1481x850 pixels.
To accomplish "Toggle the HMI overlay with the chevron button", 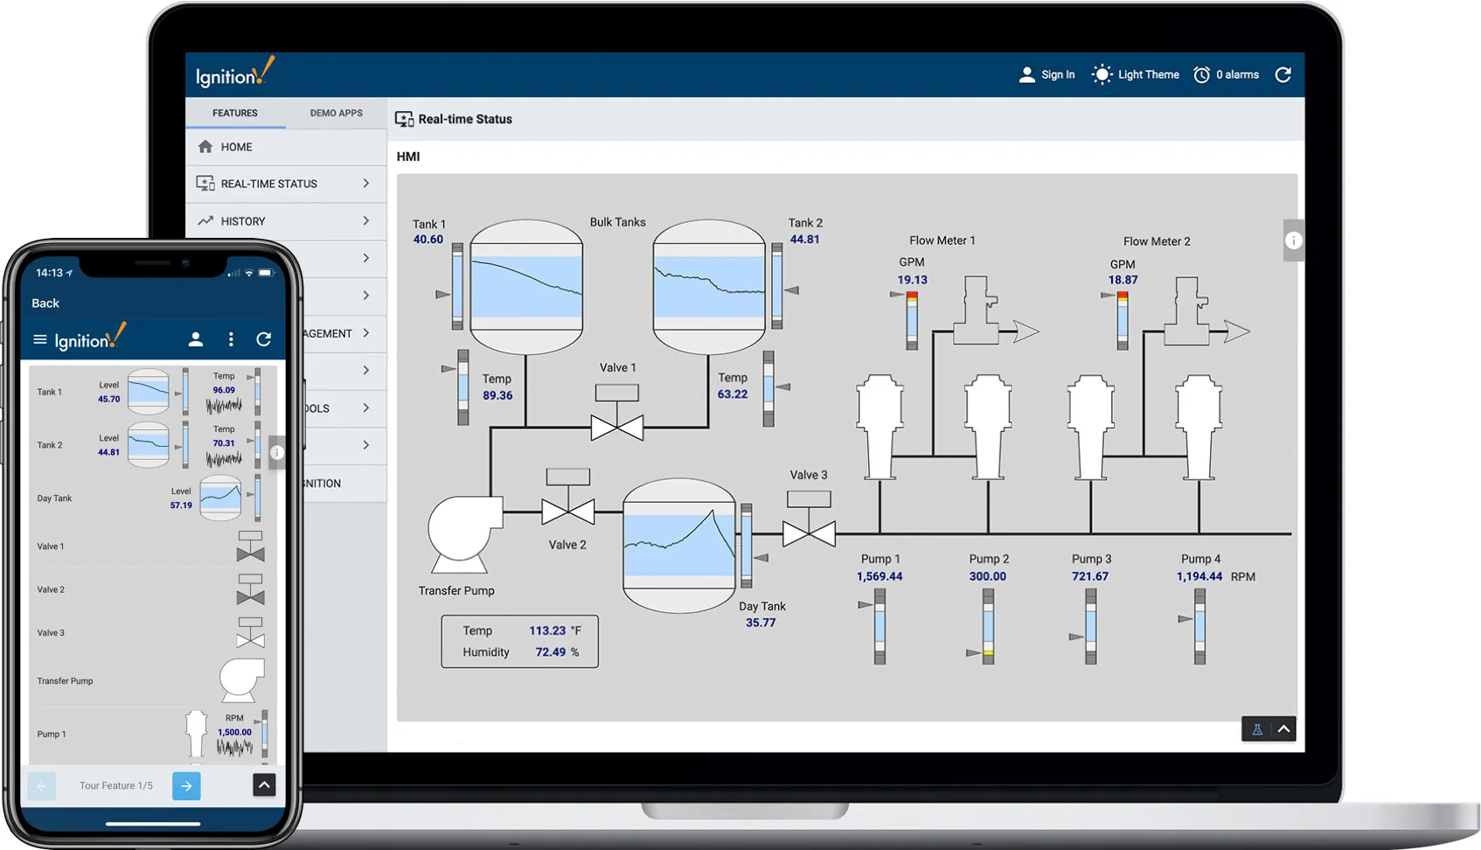I will click(1283, 728).
